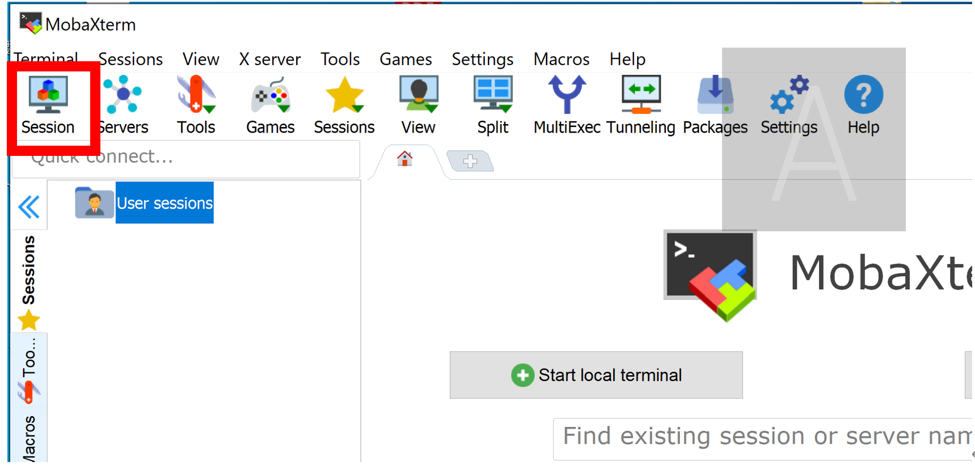Open the Tools menu
This screenshot has height=466, width=975.
point(340,59)
